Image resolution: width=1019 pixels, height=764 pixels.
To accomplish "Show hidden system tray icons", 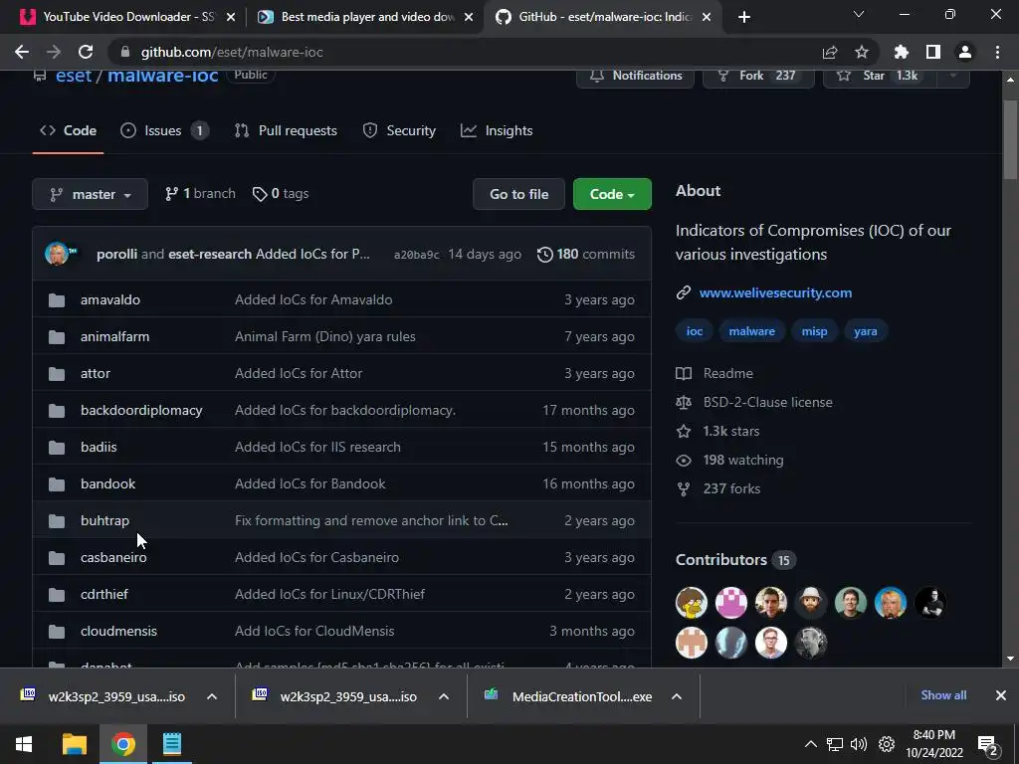I will (x=811, y=744).
